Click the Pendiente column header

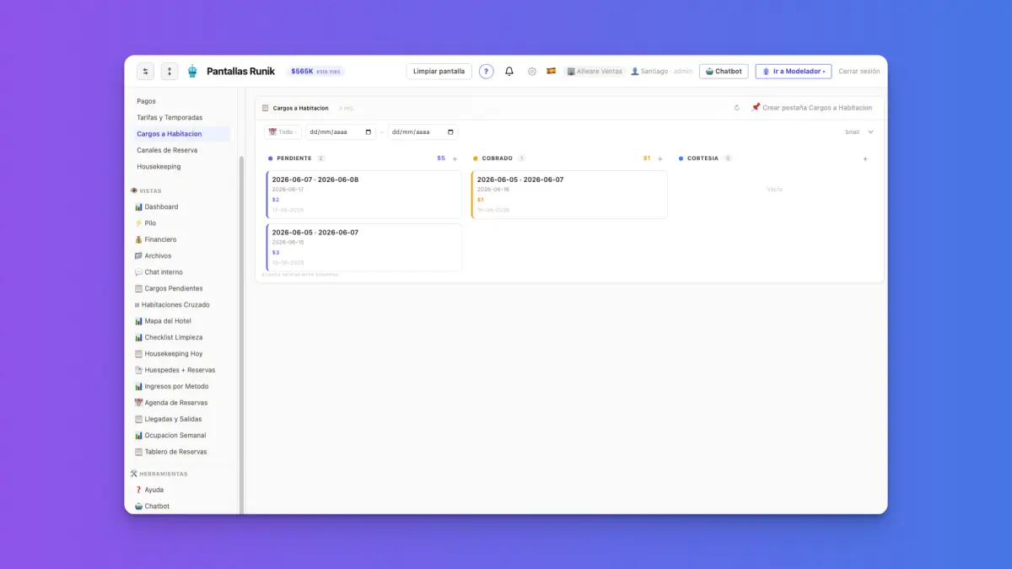click(294, 158)
